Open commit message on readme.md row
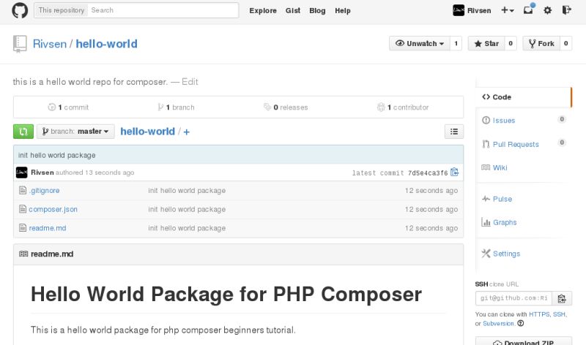 pyautogui.click(x=187, y=228)
